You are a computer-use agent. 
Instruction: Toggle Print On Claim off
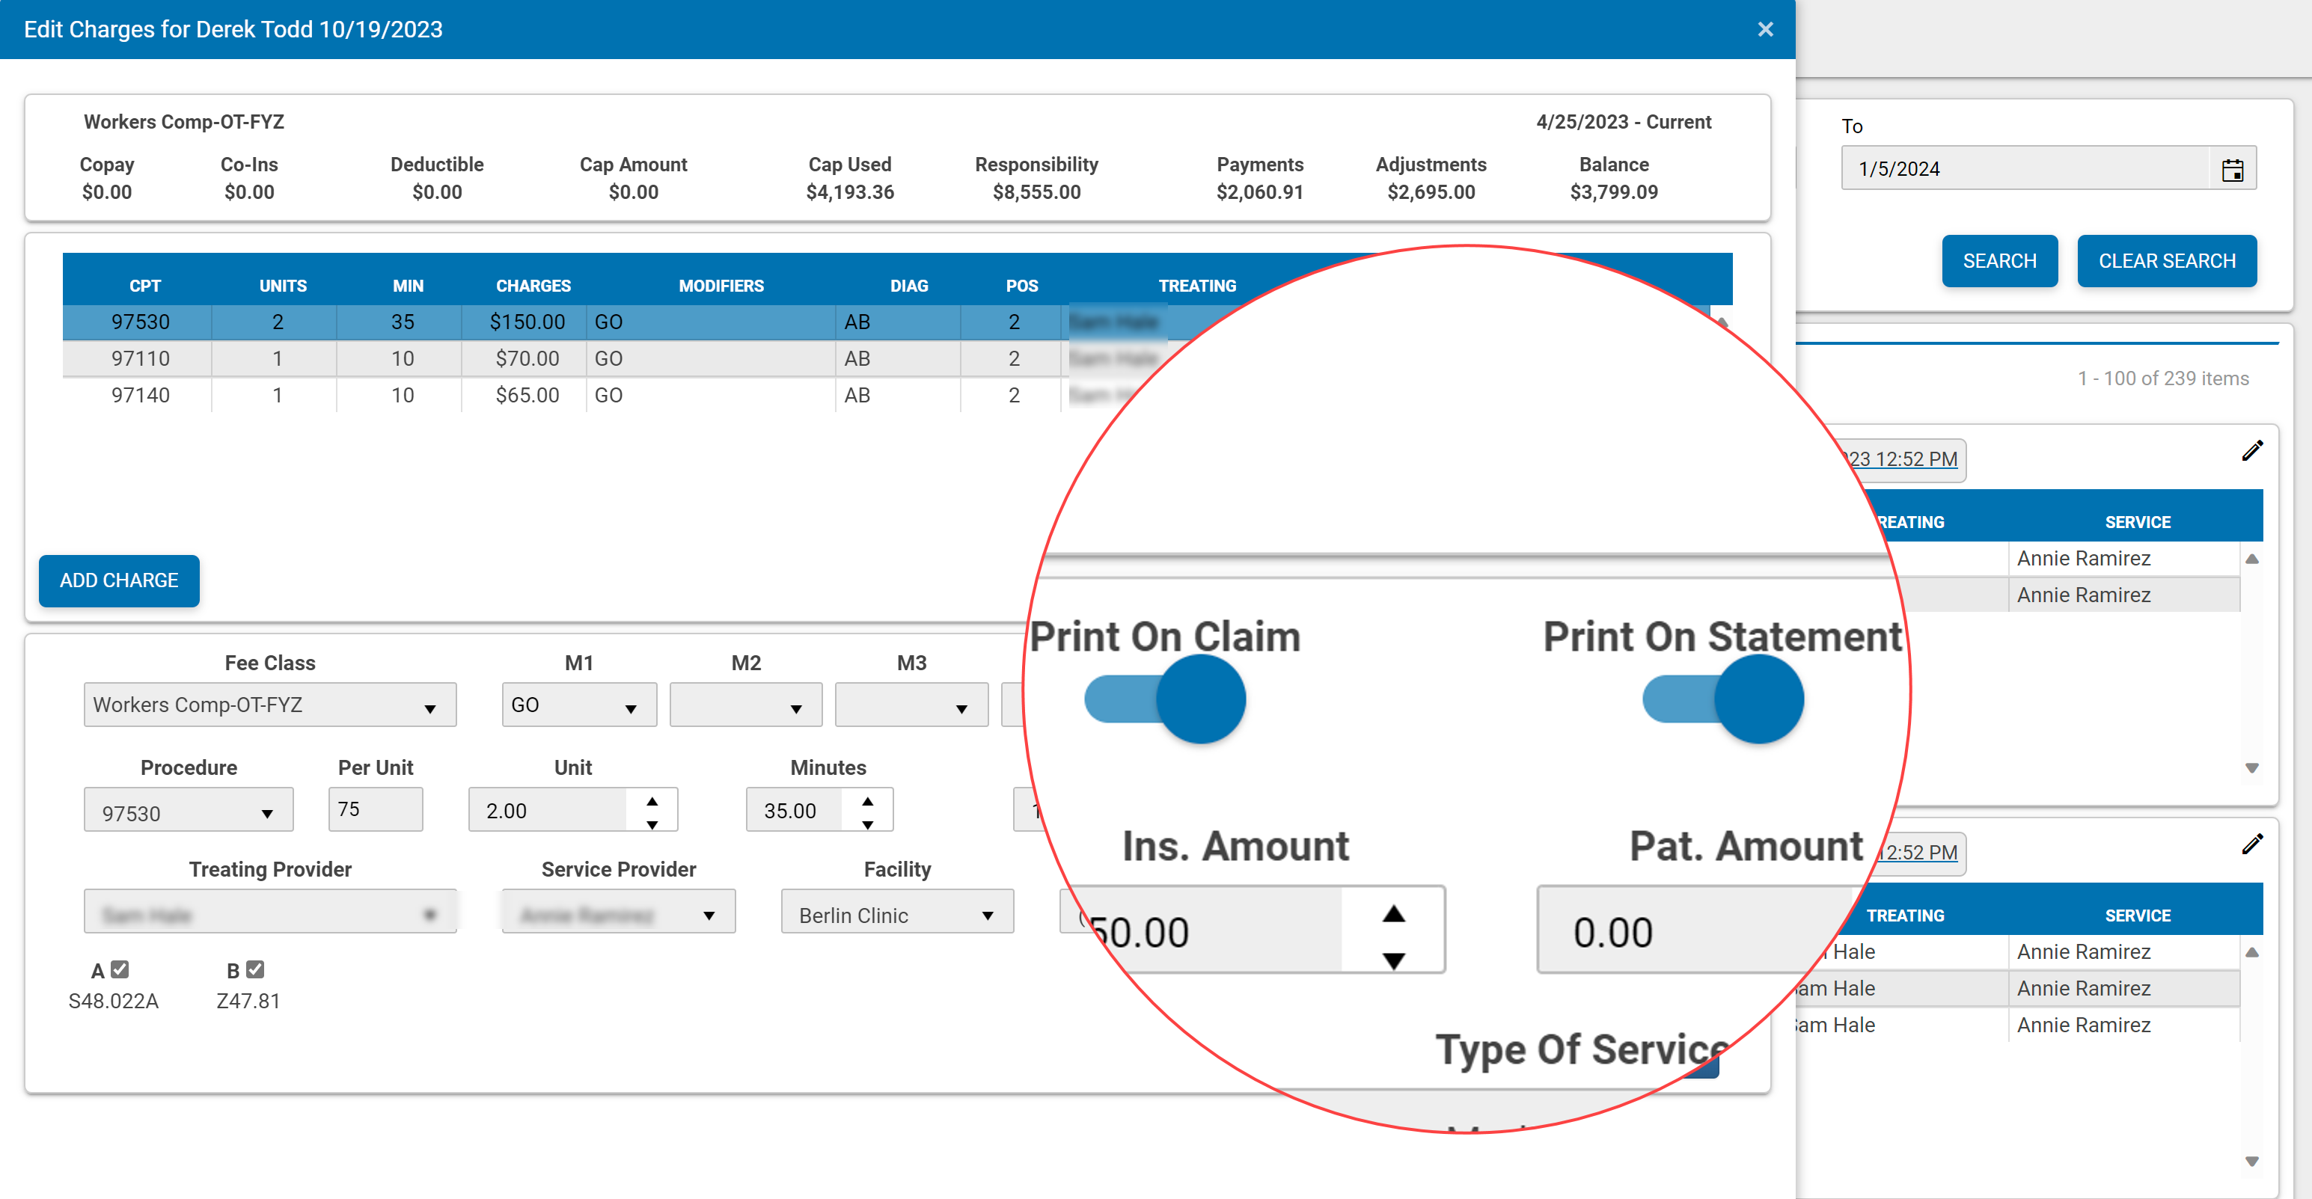(x=1165, y=699)
